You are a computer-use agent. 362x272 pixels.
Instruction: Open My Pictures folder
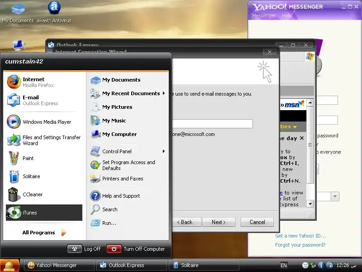click(128, 107)
